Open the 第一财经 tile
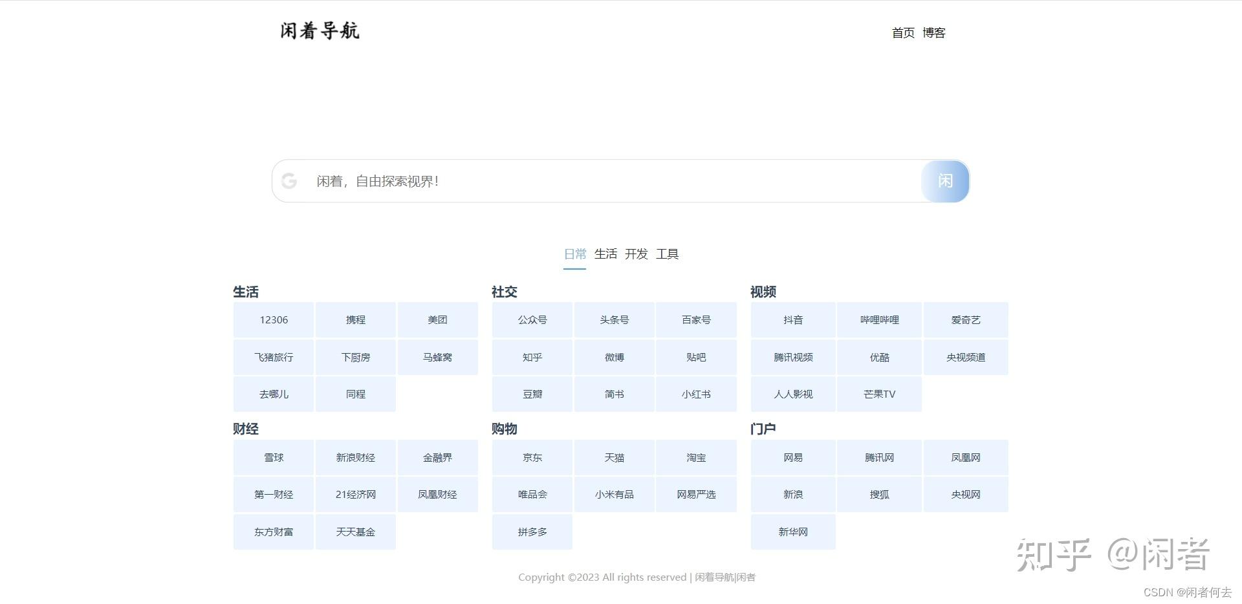The width and height of the screenshot is (1242, 604). coord(274,495)
